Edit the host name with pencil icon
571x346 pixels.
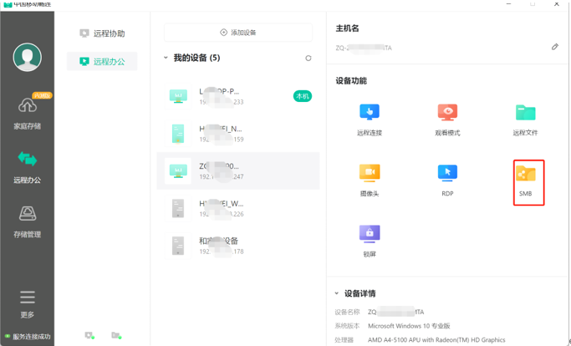click(x=554, y=48)
